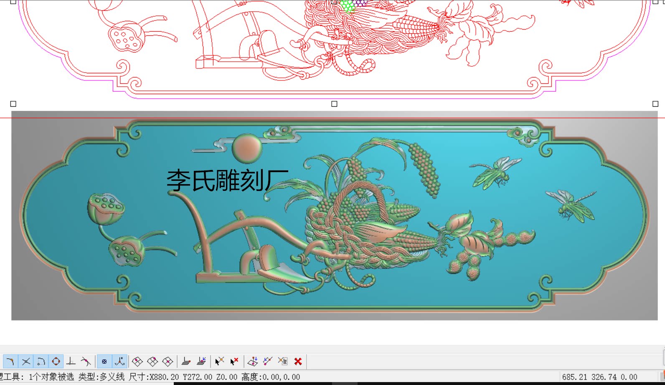Click the bottom-left selection handle square
This screenshot has width=665, height=385.
pyautogui.click(x=13, y=104)
